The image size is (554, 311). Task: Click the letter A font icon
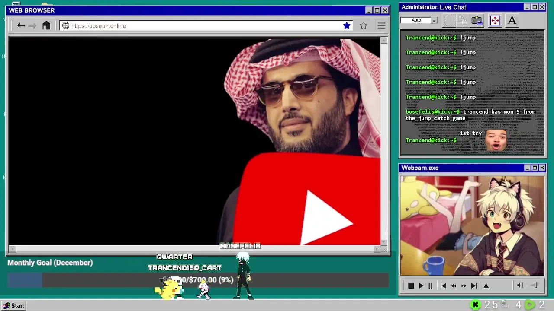(x=512, y=20)
